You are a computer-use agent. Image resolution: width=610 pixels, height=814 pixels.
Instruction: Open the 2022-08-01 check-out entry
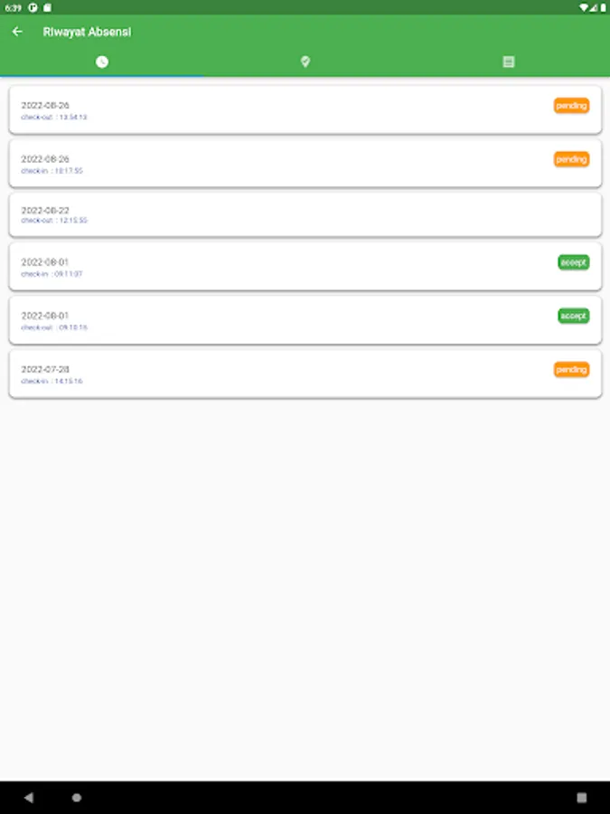tap(305, 320)
